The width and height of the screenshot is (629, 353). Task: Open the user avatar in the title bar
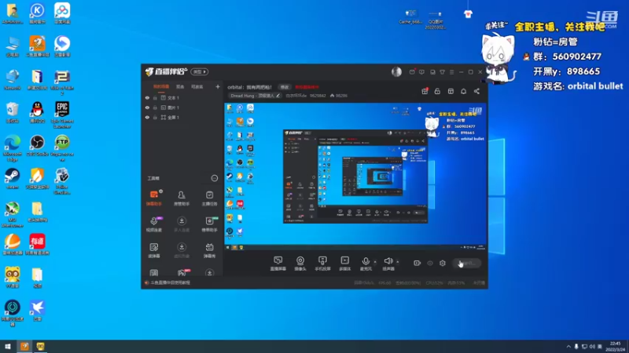396,71
